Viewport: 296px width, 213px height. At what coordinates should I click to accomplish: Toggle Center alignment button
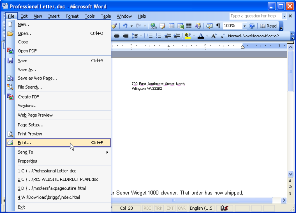[x=116, y=36]
